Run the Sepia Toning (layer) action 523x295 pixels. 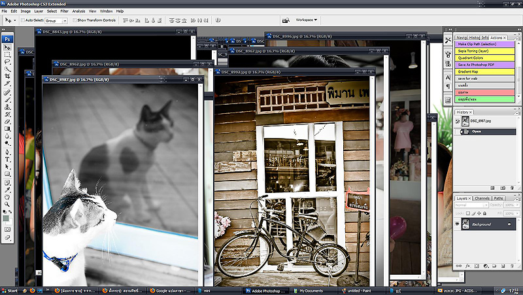(484, 51)
